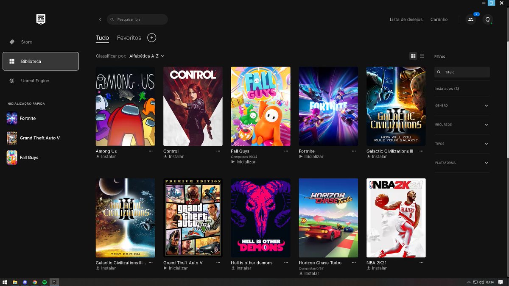Screen dimensions: 509x286
Task: Open NBA 2K21 cover thumbnail
Action: [396, 218]
